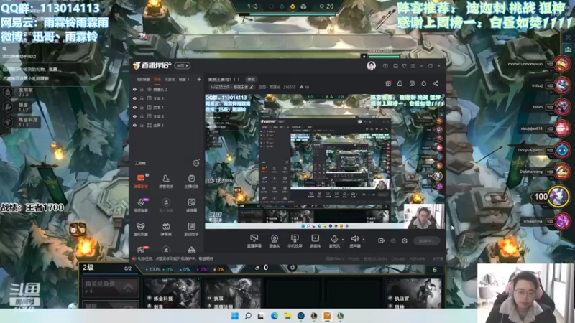This screenshot has height=323, width=575.
Task: Open taskbar Search magnifier
Action: [x=248, y=316]
